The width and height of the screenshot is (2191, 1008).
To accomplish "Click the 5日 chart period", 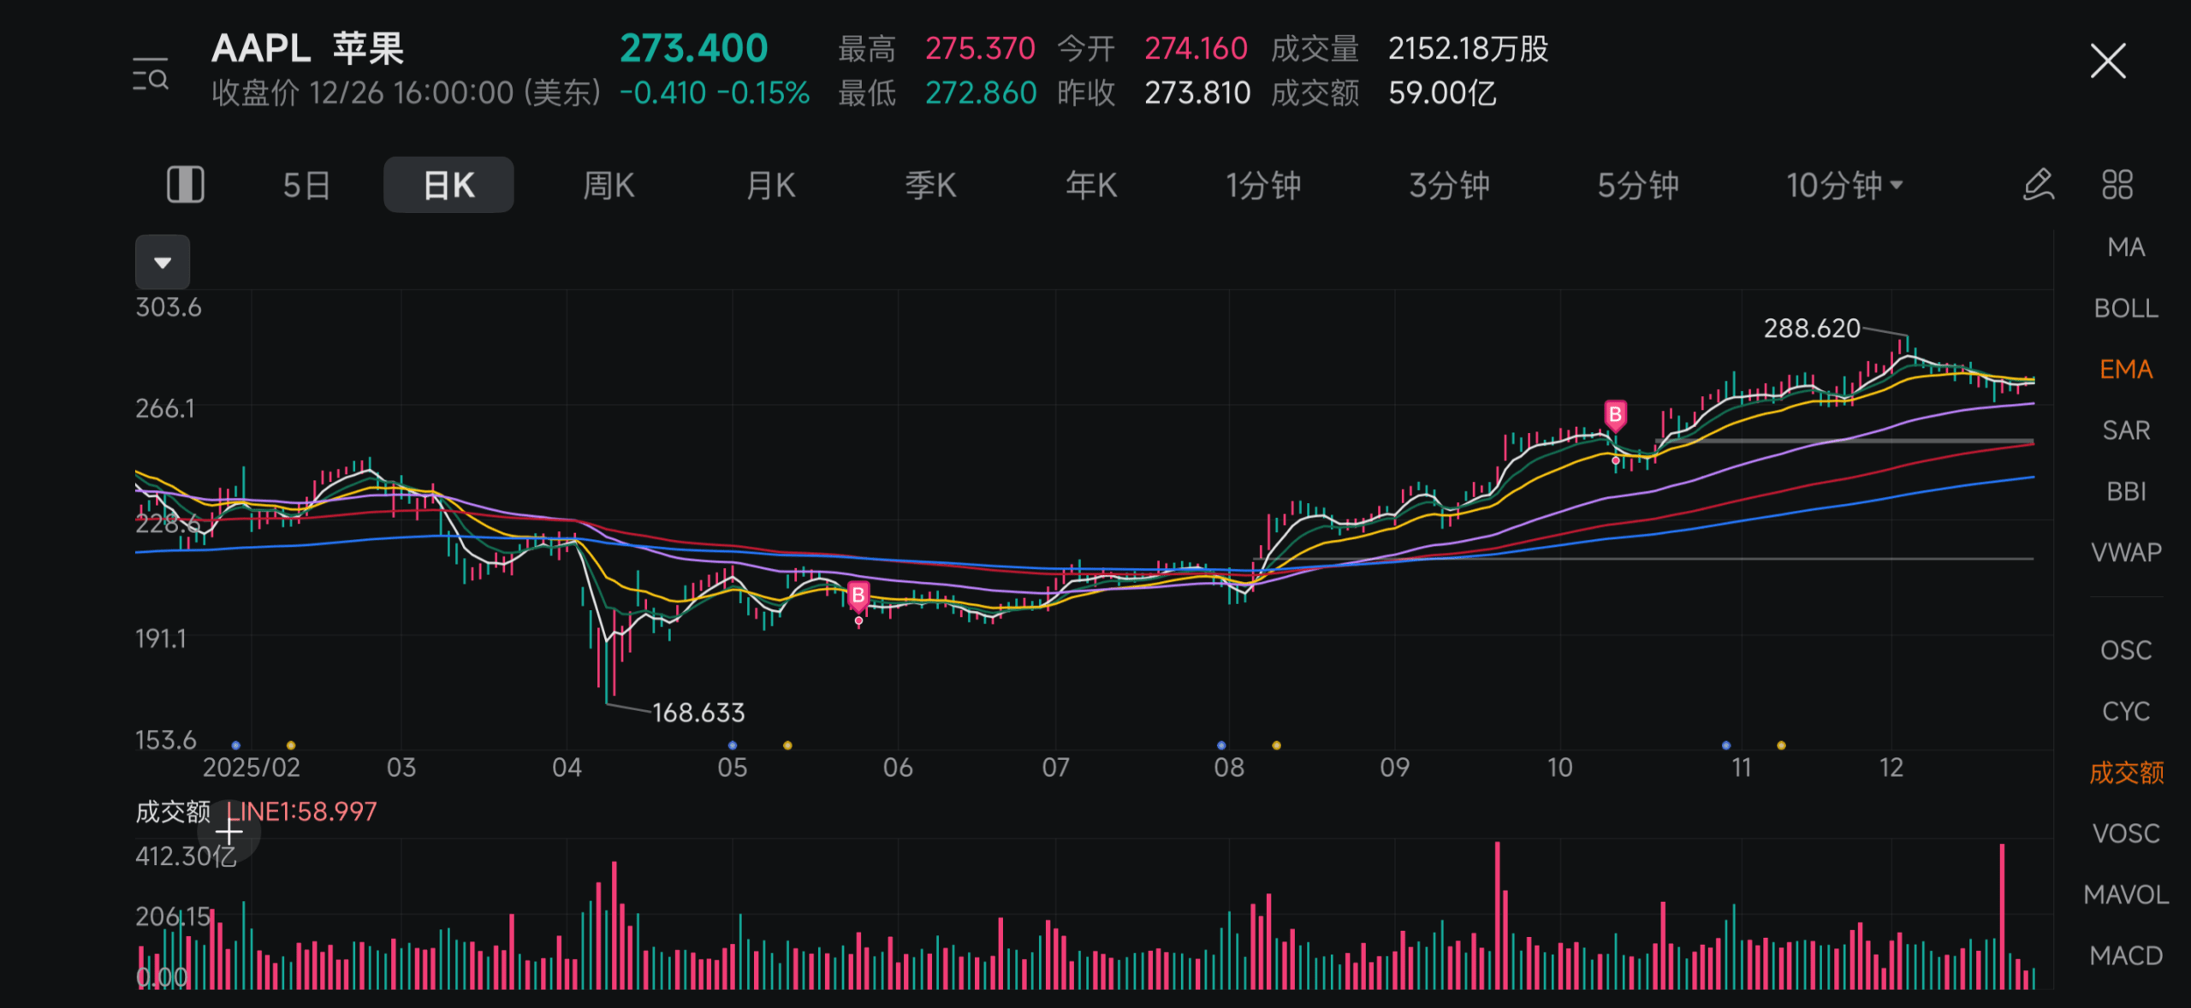I will click(x=306, y=185).
